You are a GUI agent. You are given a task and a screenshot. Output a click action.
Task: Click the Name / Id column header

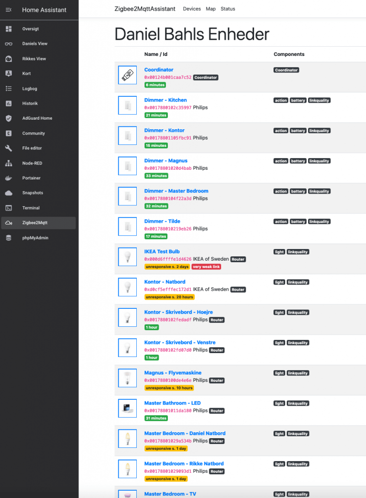click(x=156, y=54)
